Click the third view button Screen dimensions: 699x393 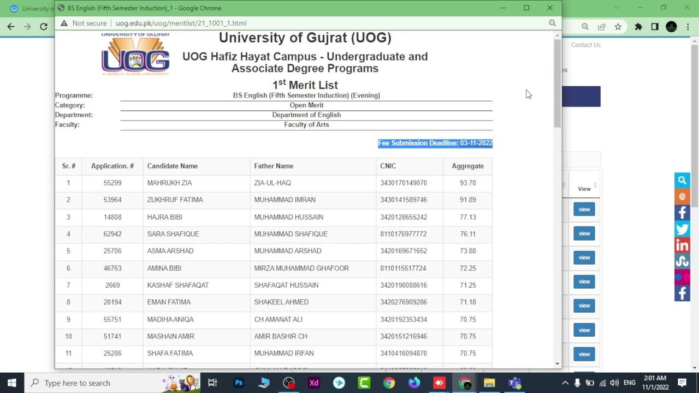pos(584,257)
